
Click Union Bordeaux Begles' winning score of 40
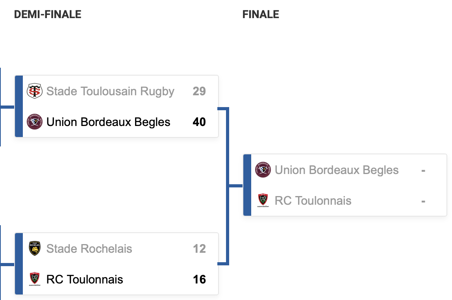click(199, 122)
